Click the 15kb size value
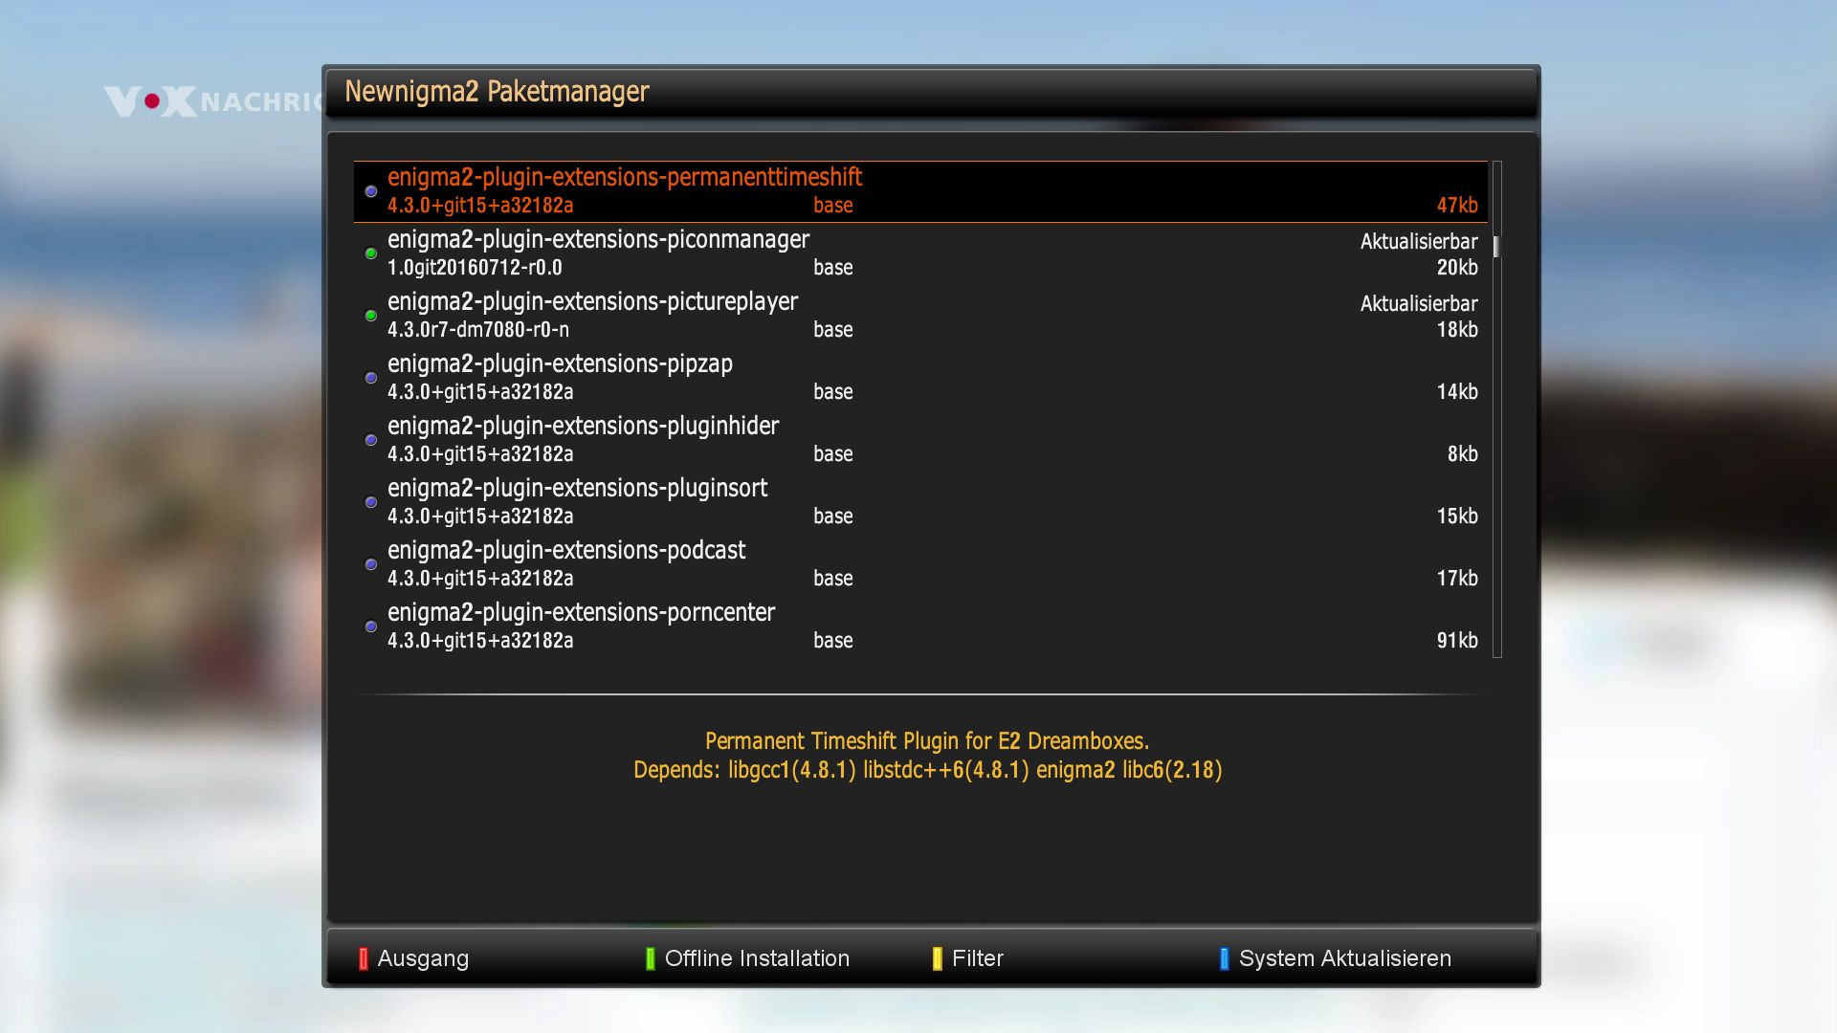This screenshot has height=1033, width=1837. click(x=1457, y=516)
